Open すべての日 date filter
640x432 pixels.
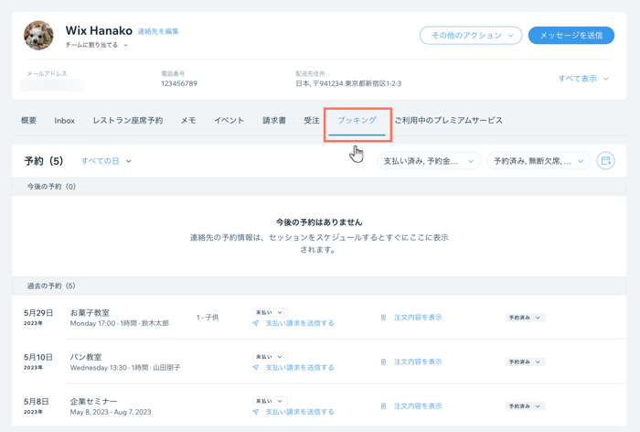click(x=106, y=161)
